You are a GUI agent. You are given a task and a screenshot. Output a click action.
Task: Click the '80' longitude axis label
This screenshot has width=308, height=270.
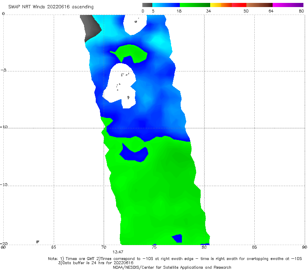[x=204, y=247]
